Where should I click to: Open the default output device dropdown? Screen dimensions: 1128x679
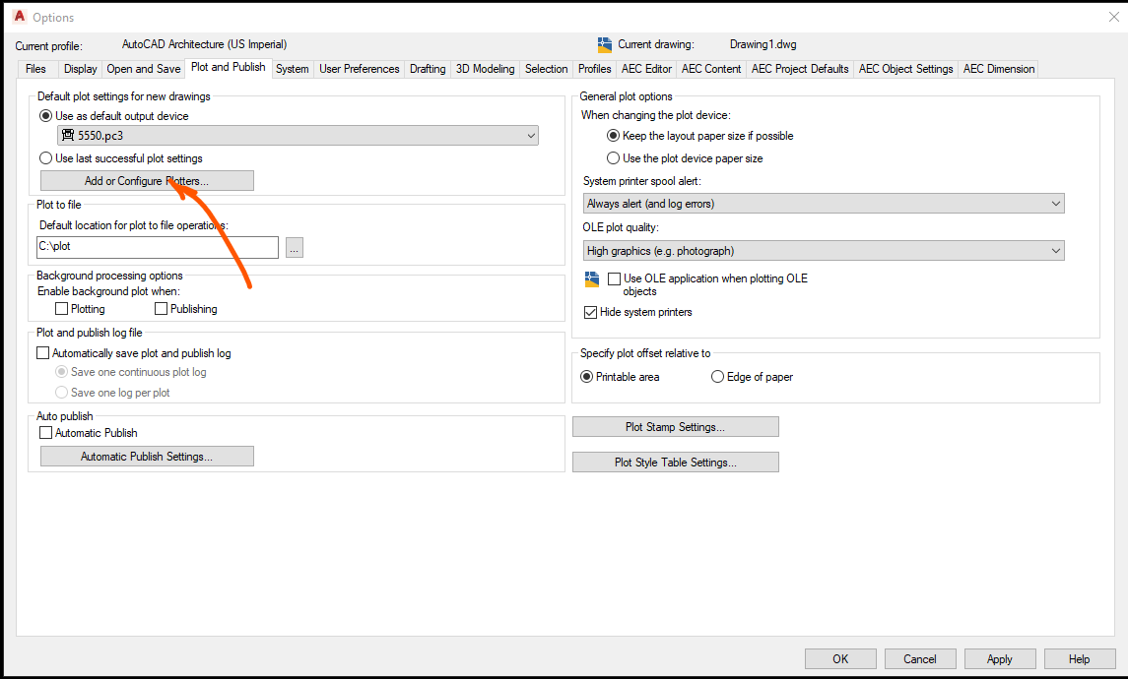coord(531,135)
